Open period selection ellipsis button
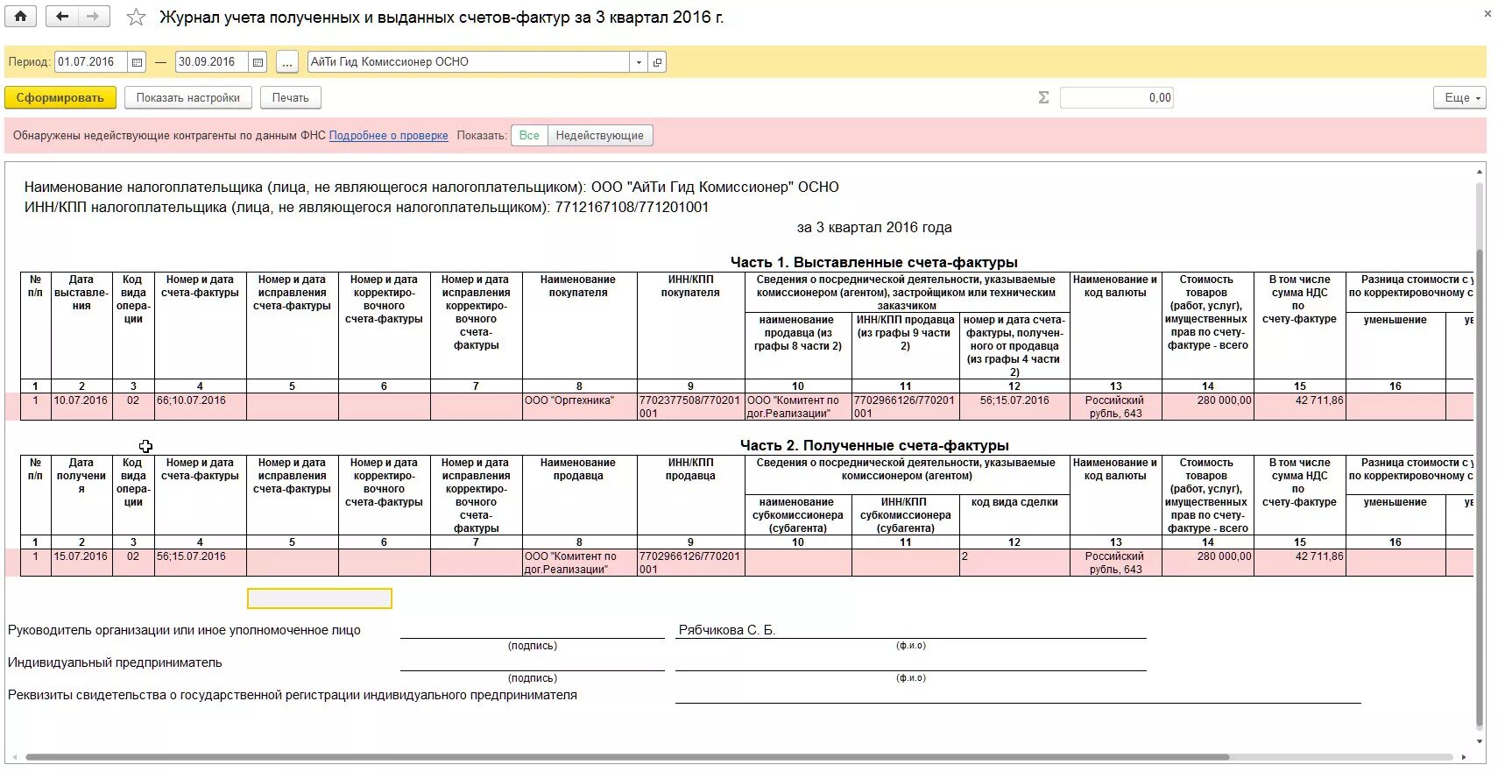 pos(287,62)
